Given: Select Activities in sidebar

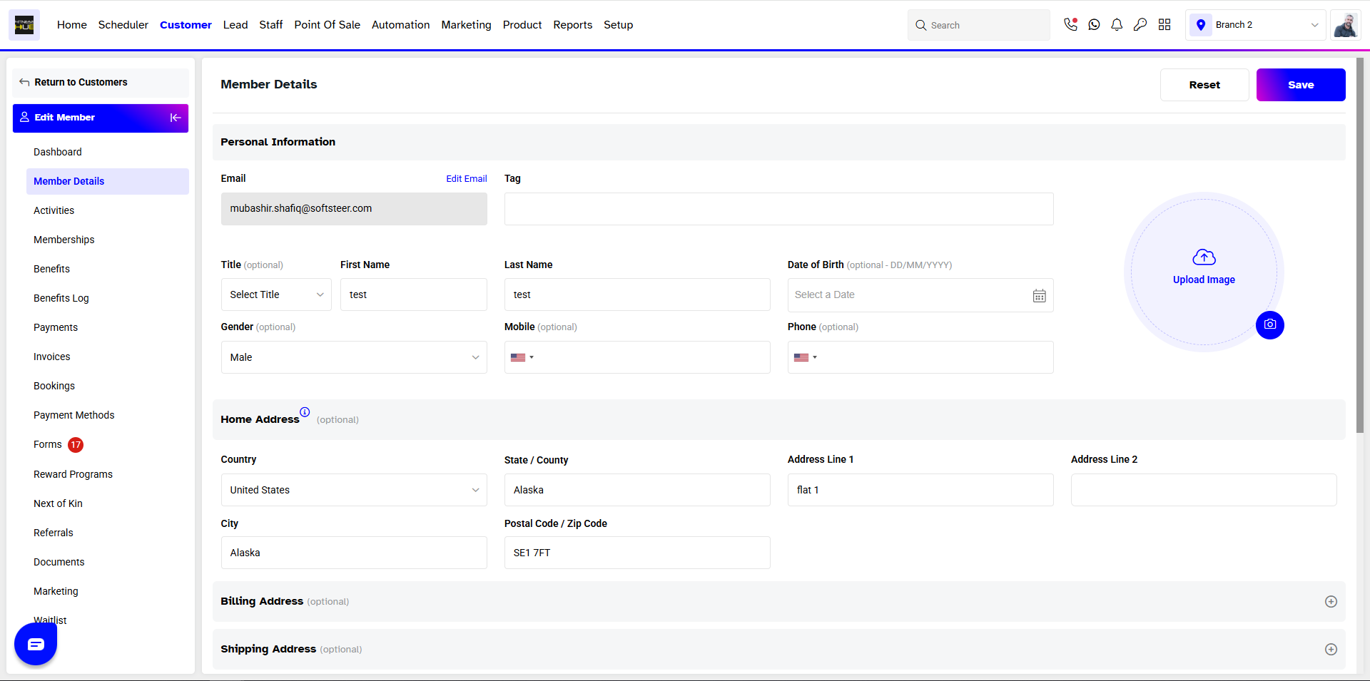Looking at the screenshot, I should [x=54, y=210].
